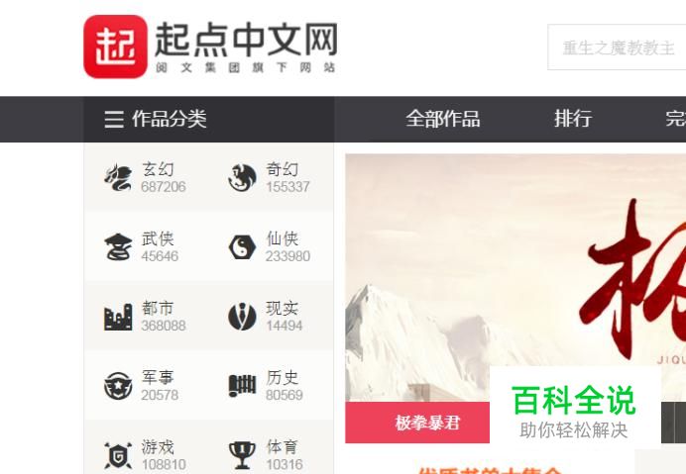
Task: Select the 现实 suit-and-tie icon
Action: [x=242, y=317]
